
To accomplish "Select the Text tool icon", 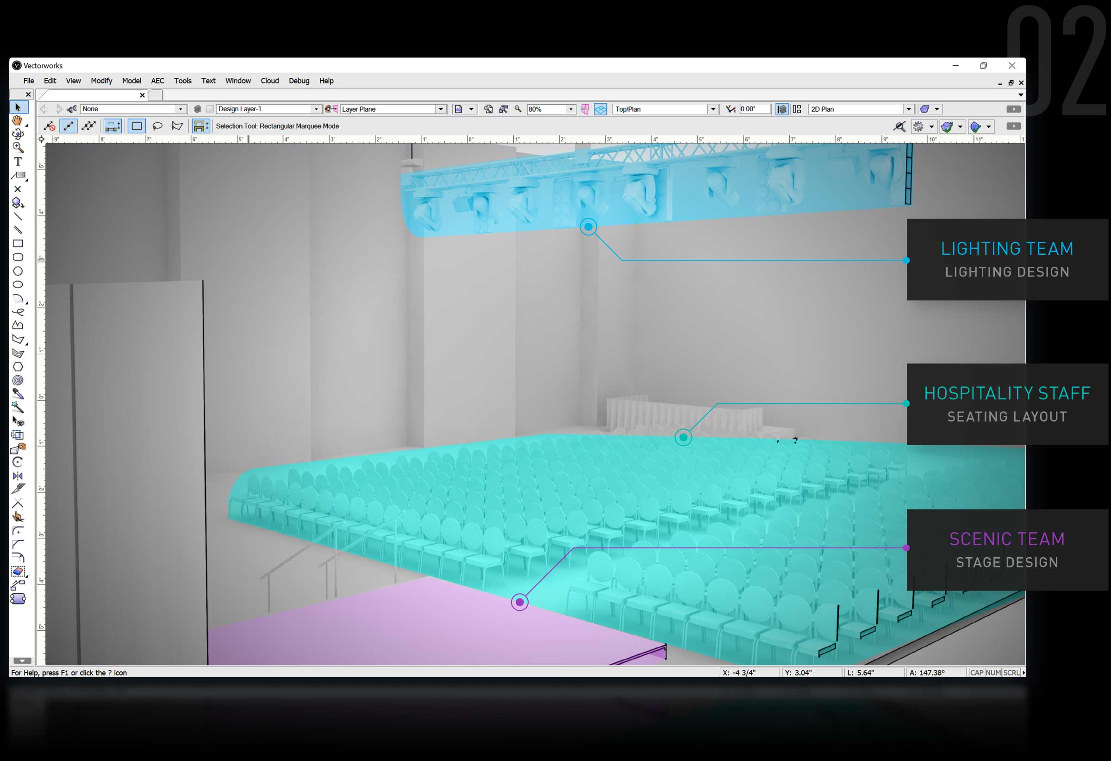I will [x=19, y=162].
